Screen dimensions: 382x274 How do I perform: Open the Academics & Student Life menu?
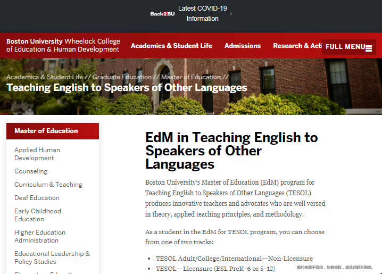click(171, 46)
